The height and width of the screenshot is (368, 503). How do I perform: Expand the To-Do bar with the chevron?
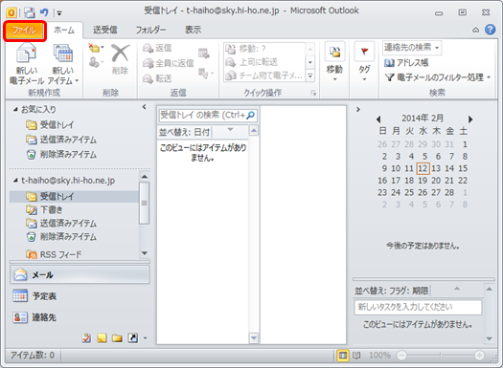point(358,109)
